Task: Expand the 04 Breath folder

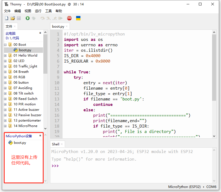Action: [x=5, y=72]
